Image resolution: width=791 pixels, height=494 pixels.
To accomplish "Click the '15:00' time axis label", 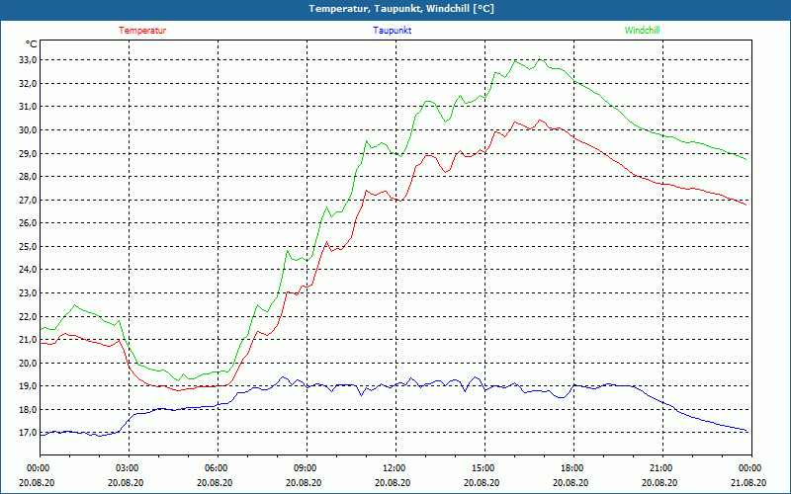I will [483, 468].
